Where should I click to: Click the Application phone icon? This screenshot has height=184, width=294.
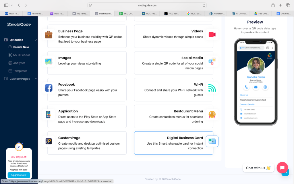coord(49,115)
